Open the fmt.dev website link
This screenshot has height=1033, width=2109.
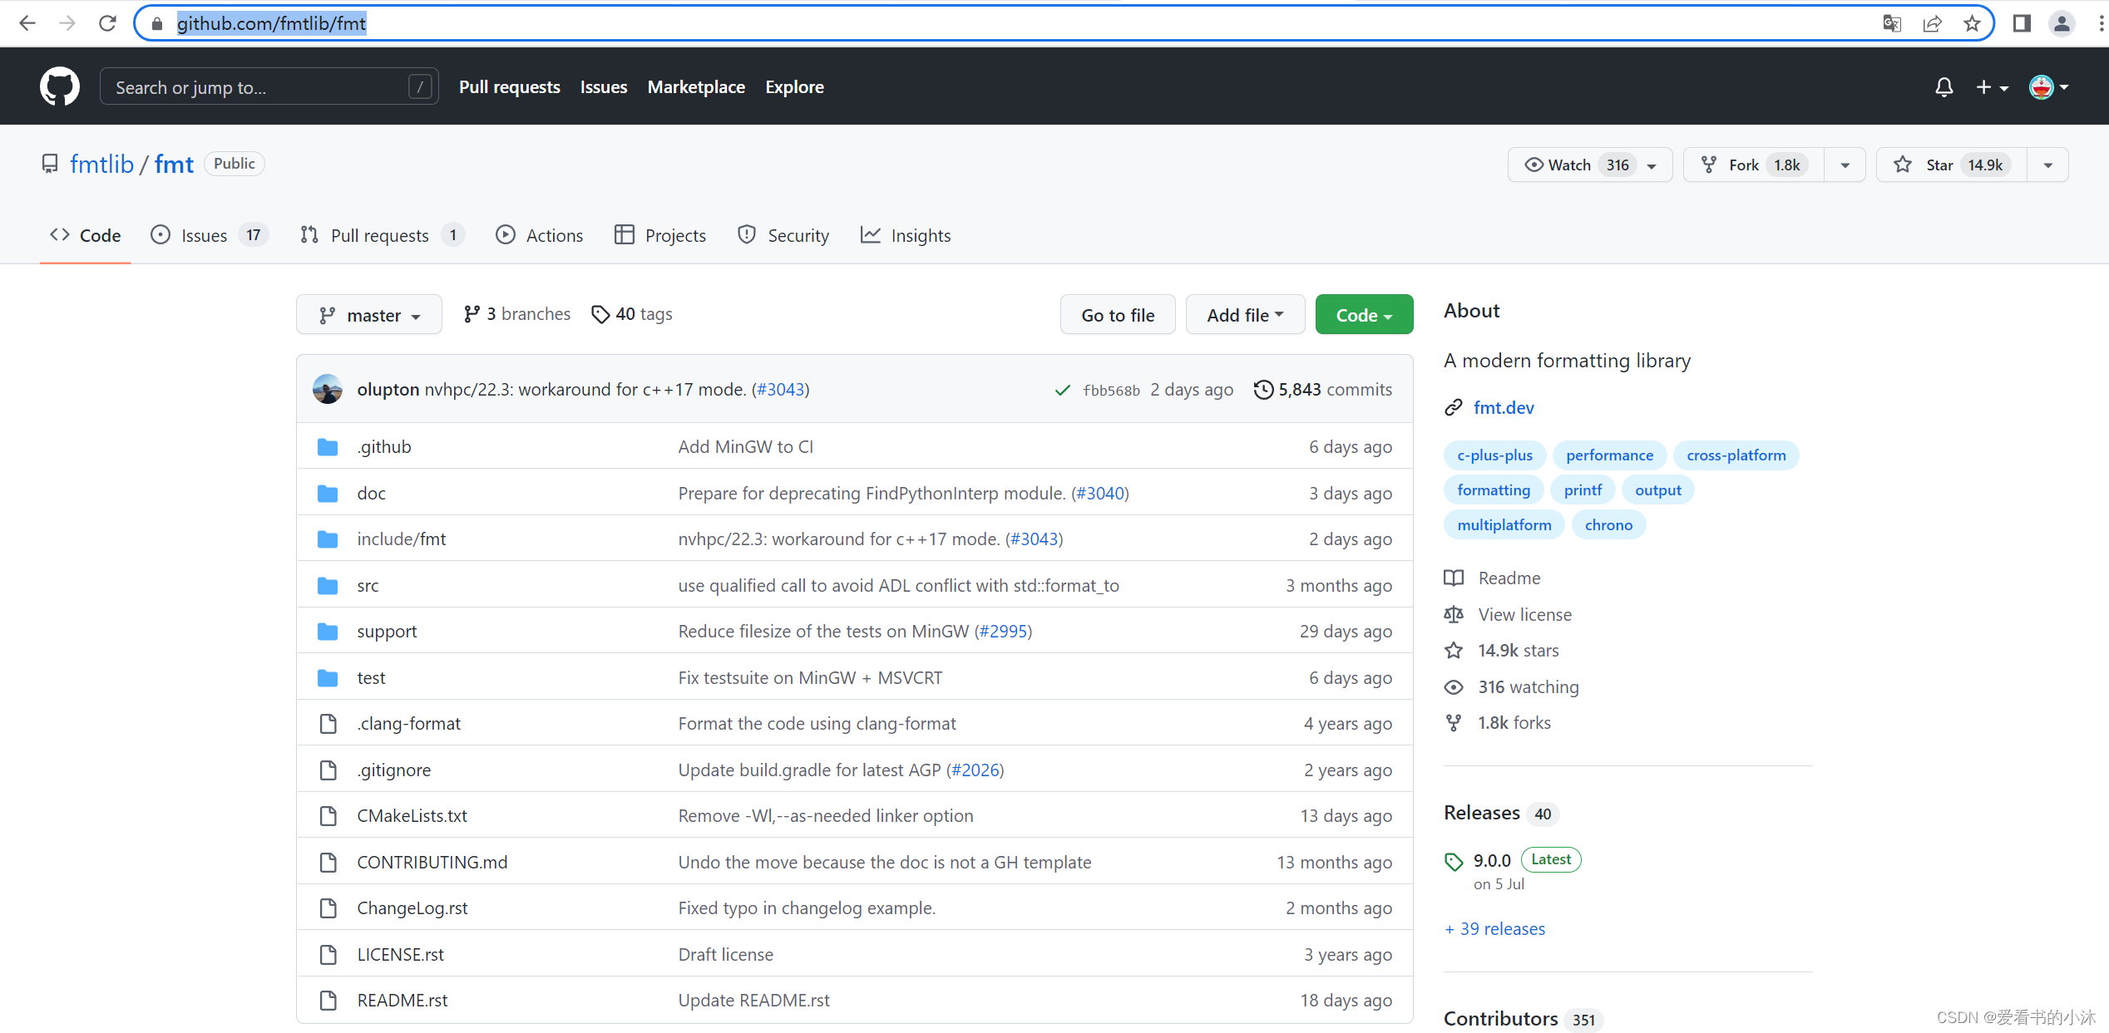click(1504, 407)
